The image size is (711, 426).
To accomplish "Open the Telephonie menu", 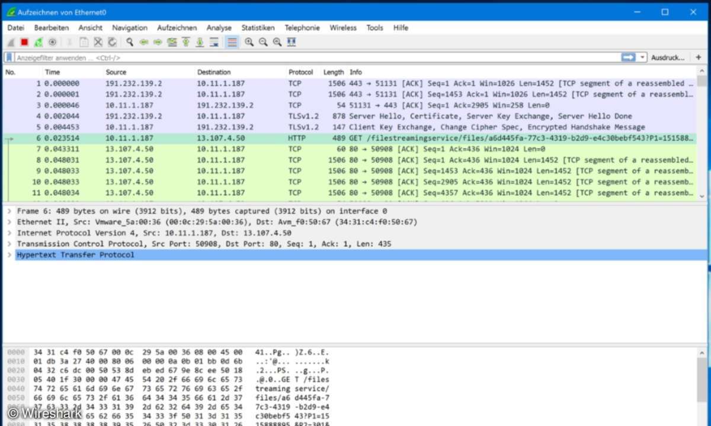I will 302,28.
